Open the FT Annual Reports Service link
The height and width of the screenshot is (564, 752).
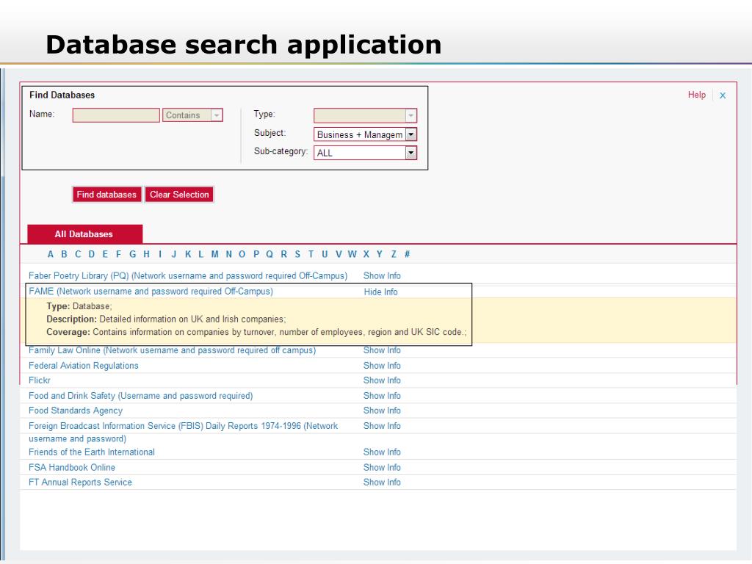pos(80,482)
